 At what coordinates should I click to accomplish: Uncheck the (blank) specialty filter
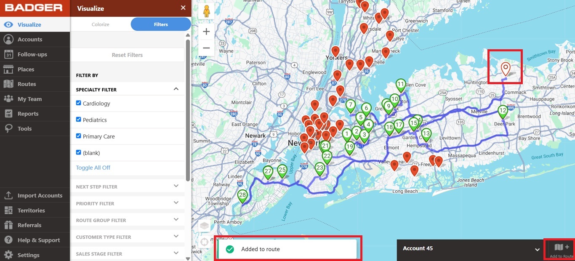point(78,152)
